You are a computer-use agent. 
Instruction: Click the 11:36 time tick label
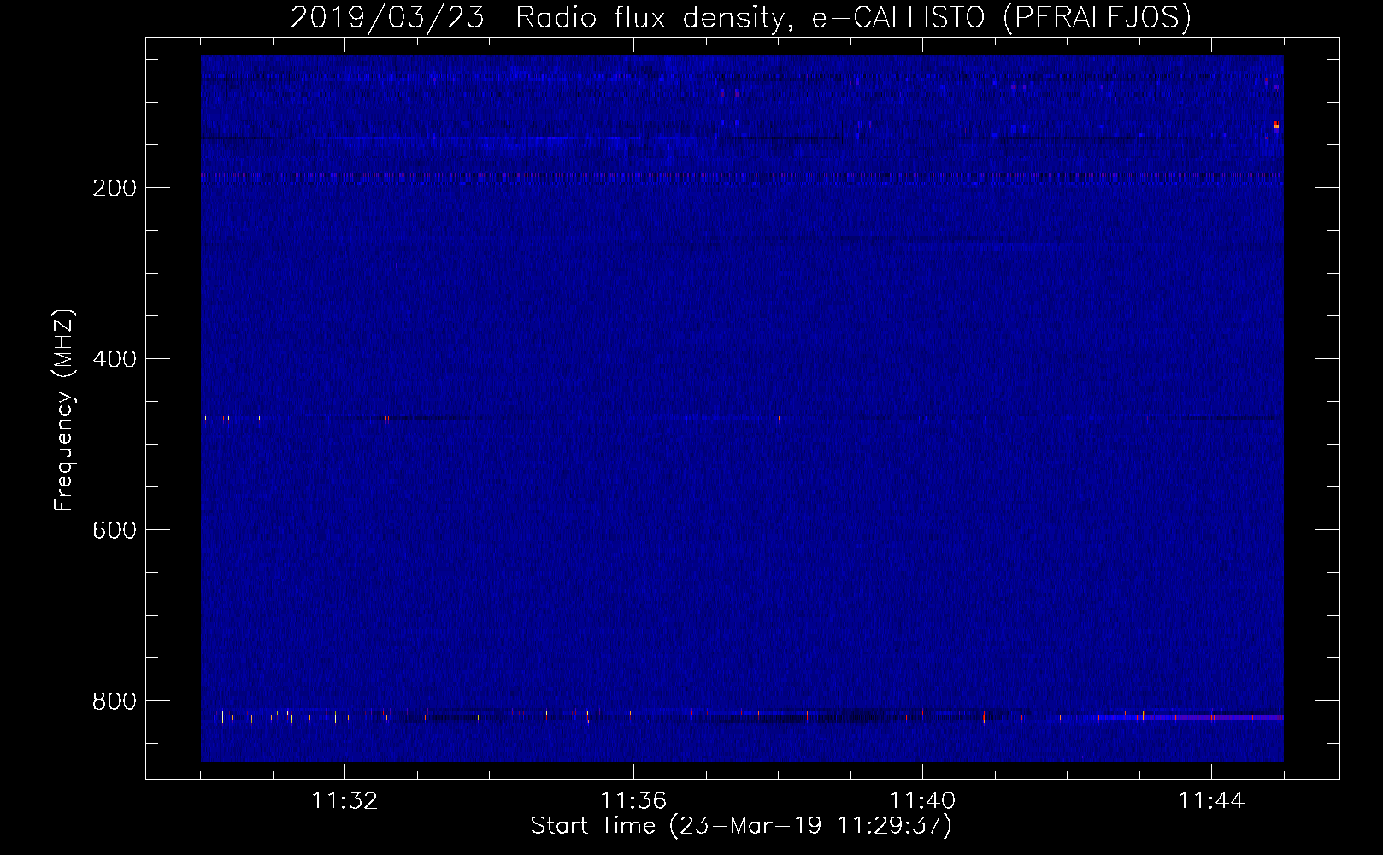pyautogui.click(x=633, y=801)
